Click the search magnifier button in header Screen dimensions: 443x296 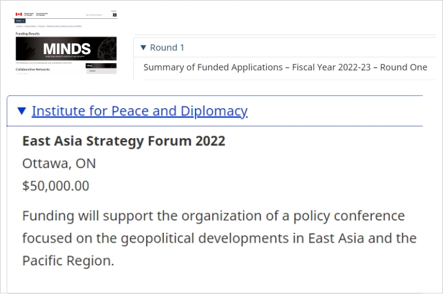click(x=115, y=15)
